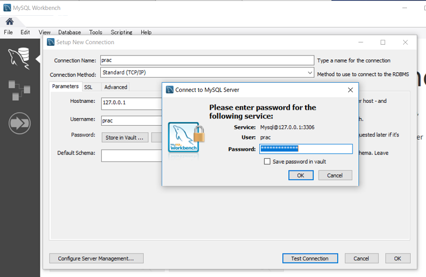Image resolution: width=426 pixels, height=277 pixels.
Task: Click the Username field
Action: 132,120
